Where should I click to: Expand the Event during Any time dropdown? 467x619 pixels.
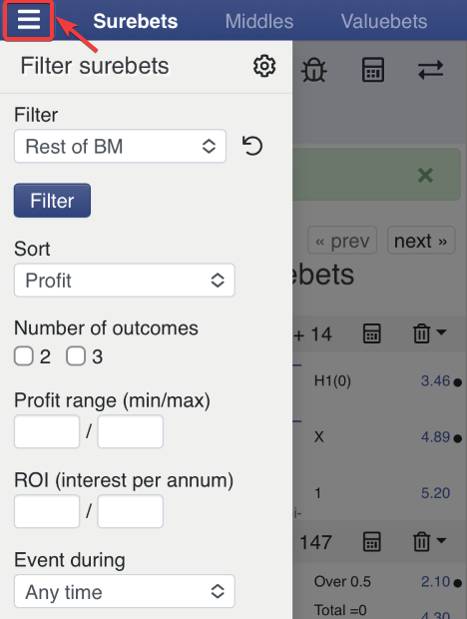click(125, 591)
